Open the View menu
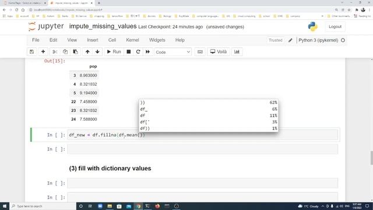Screen dimensions: 373x210 [x=72, y=40]
